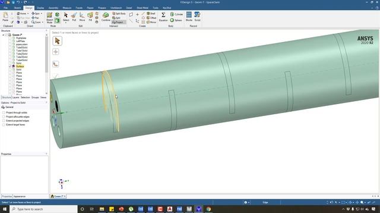Open the Zoom tool dropdown arrow
This screenshot has height=213, width=380.
tap(42, 22)
